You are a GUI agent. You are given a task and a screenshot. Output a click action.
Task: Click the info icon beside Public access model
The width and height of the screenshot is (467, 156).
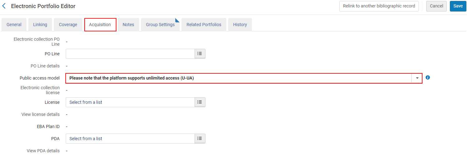click(428, 77)
